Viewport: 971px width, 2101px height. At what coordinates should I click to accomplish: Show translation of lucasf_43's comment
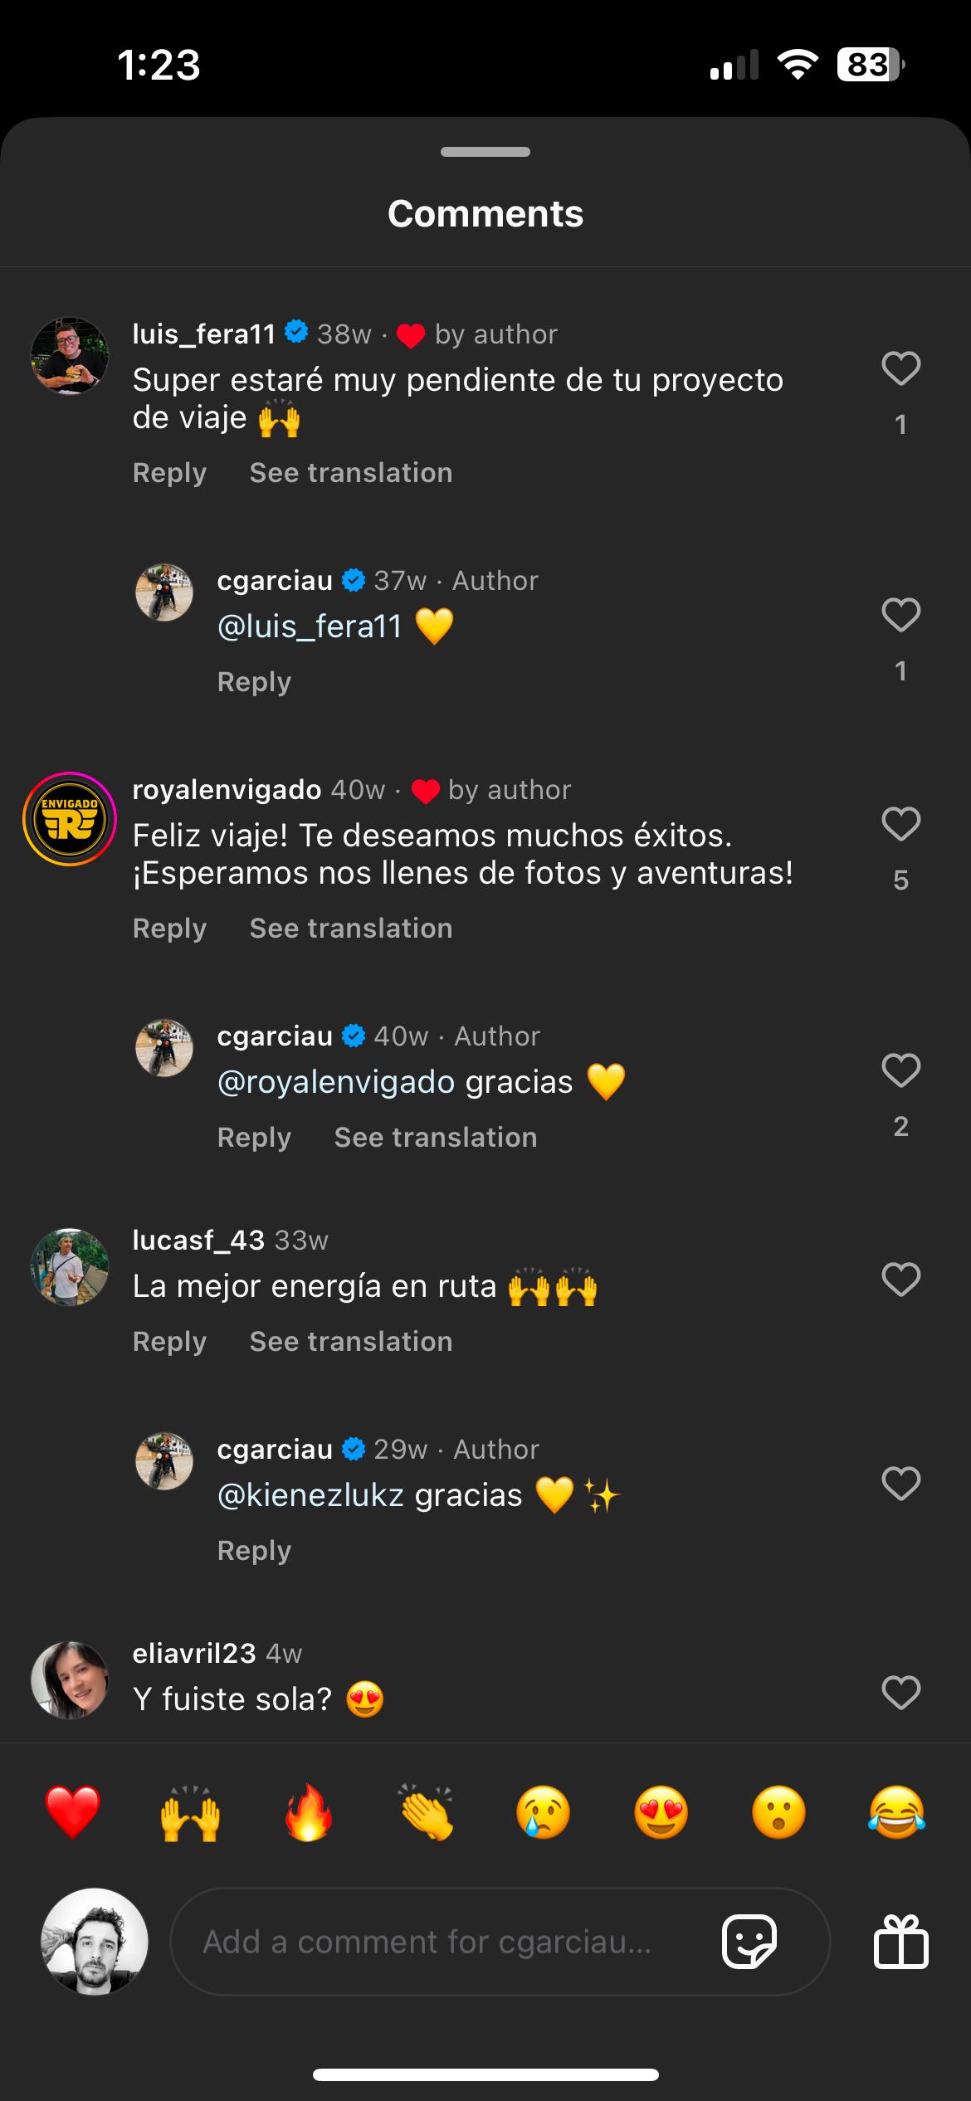(x=351, y=1342)
